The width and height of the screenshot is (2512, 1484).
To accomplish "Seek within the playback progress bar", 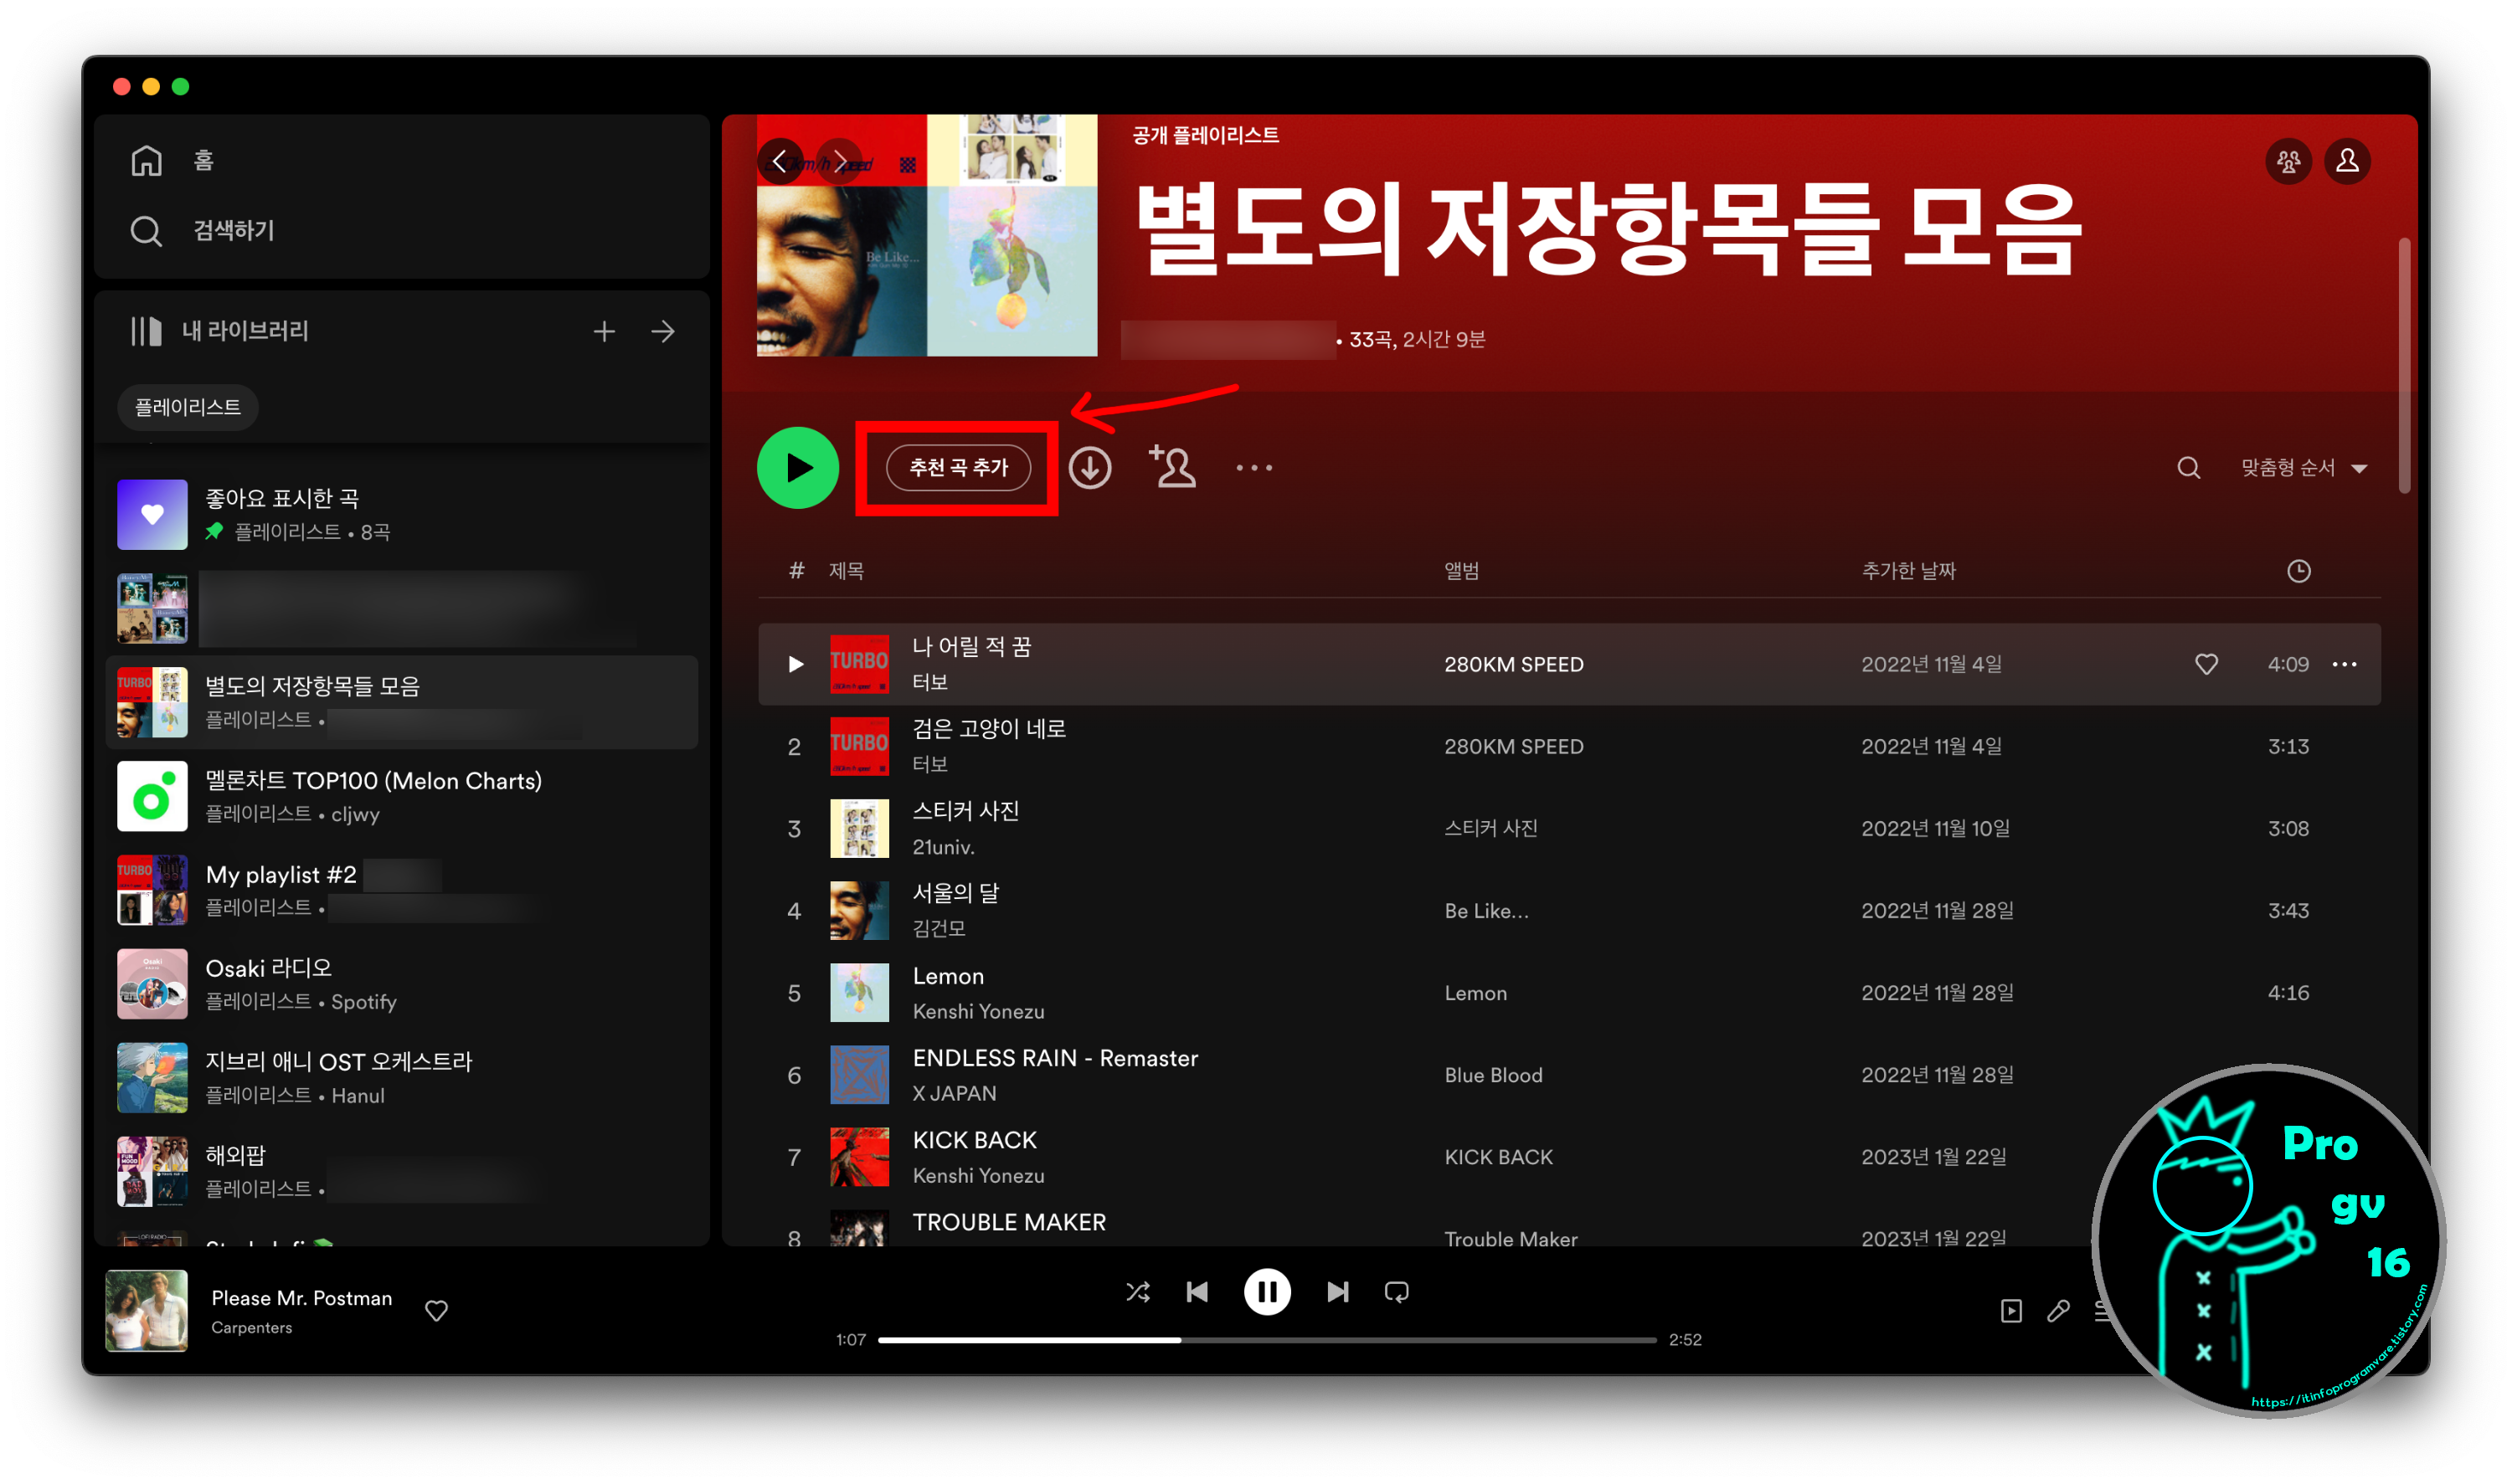I will tap(1265, 1339).
